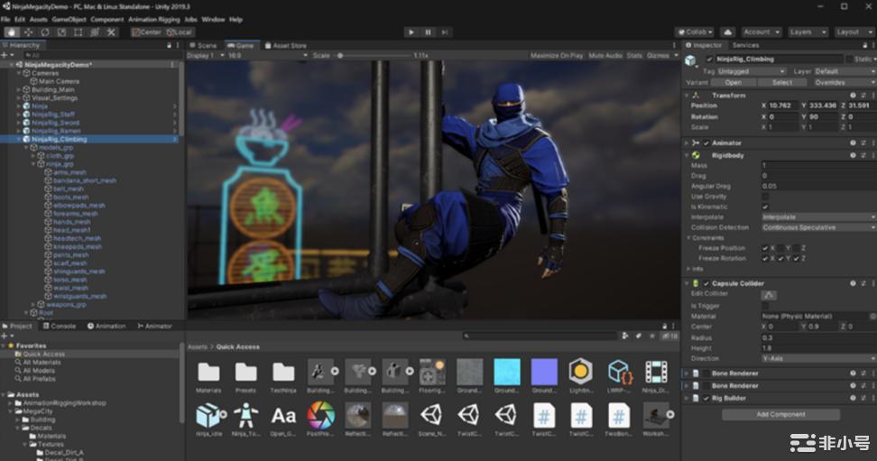This screenshot has height=461, width=877.
Task: Select the Rotate tool
Action: [x=44, y=32]
